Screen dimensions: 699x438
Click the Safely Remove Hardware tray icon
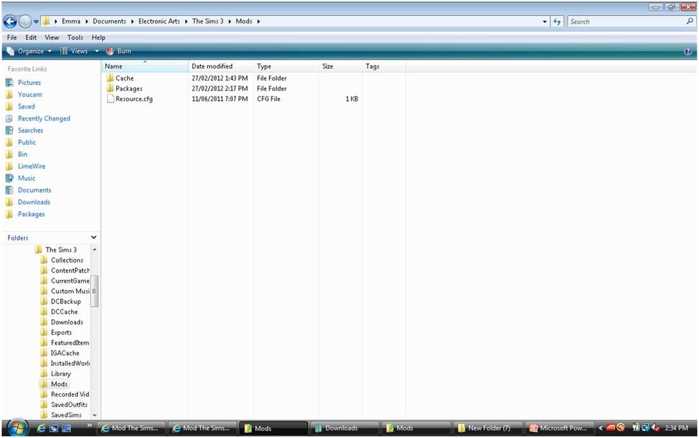click(x=635, y=428)
